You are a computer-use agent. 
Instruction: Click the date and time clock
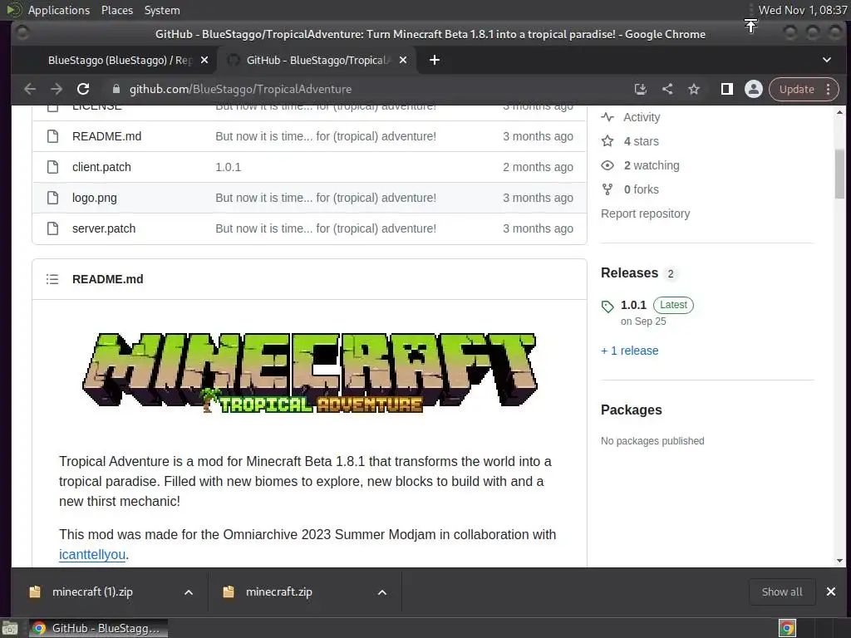click(802, 10)
